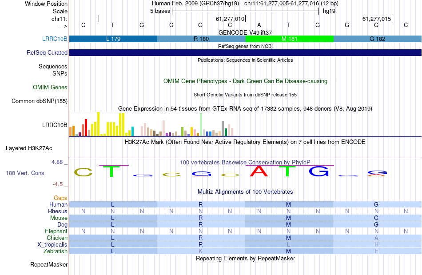Click the LRRC10B gene label in GENCODE track
Viewport: 422px width, 275px height.
click(x=55, y=39)
